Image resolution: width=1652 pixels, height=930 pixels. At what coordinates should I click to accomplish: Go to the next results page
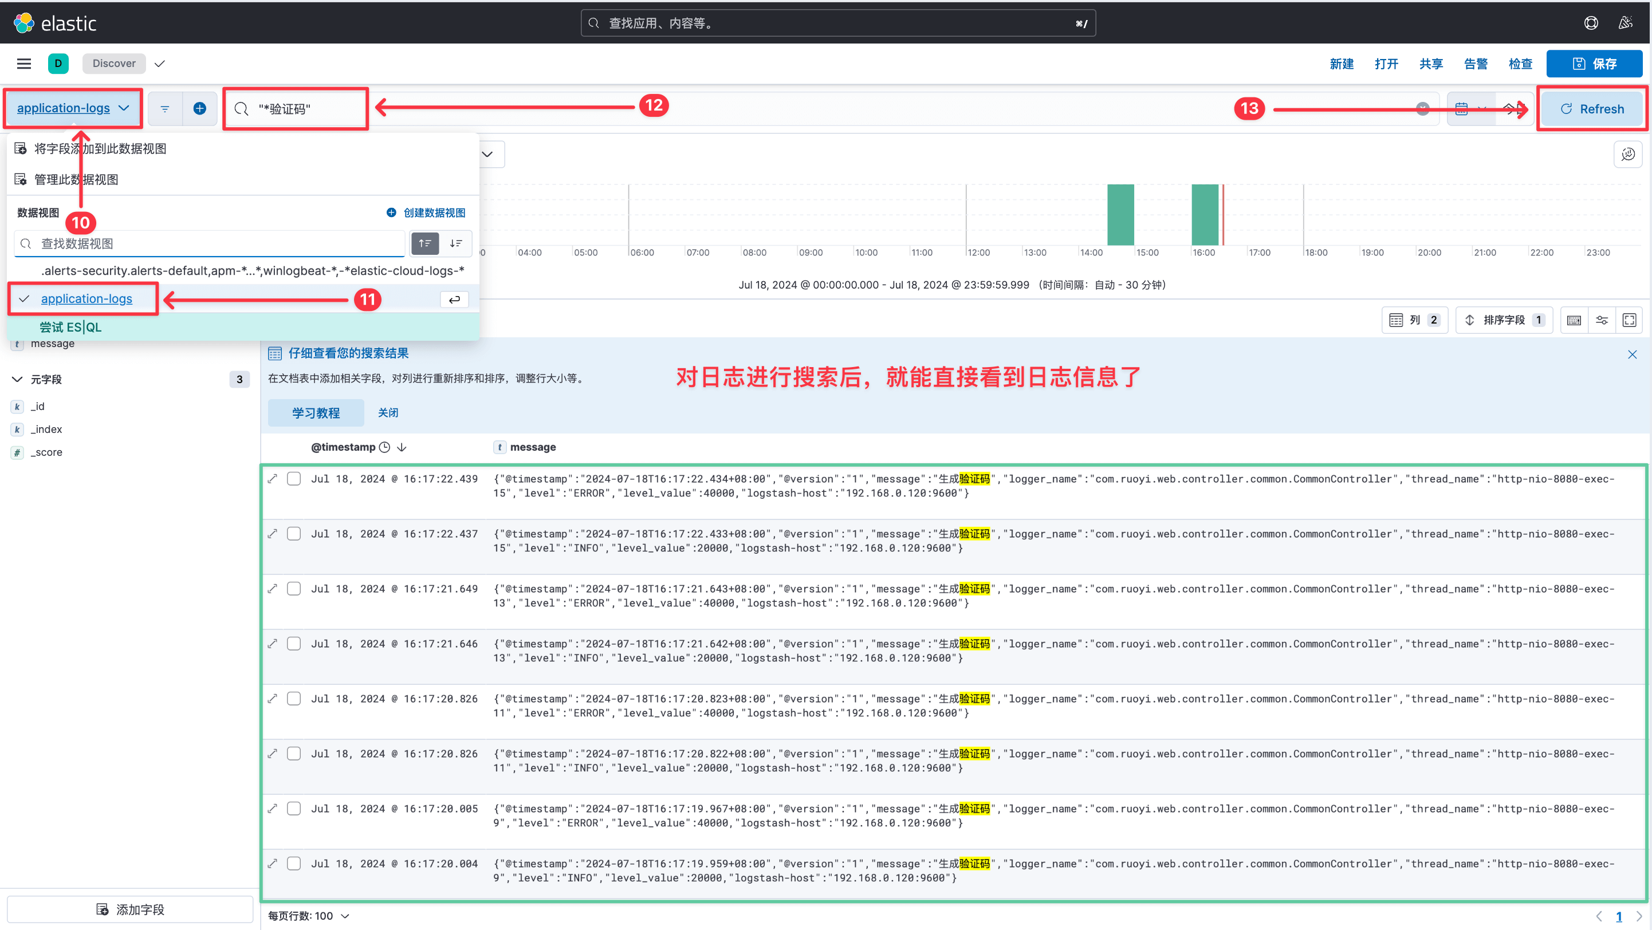(x=1638, y=916)
